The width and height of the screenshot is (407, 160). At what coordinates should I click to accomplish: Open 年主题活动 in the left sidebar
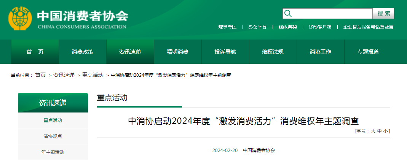click(53, 152)
